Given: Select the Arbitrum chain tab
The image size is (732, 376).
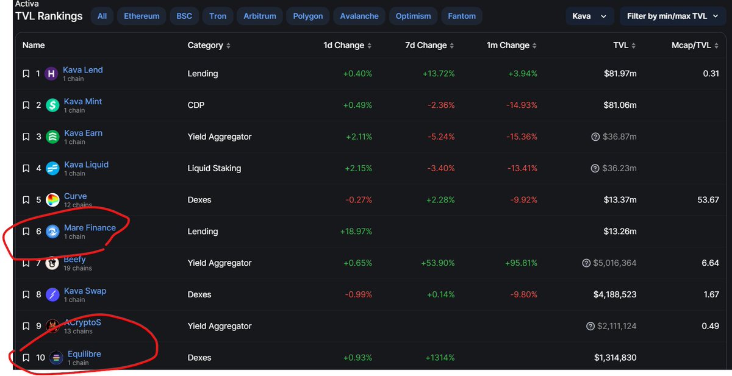Looking at the screenshot, I should [260, 16].
